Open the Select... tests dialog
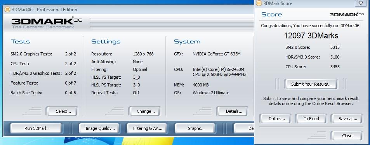 click(62, 111)
